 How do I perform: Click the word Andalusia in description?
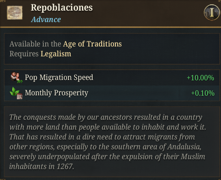pyautogui.click(x=184, y=147)
